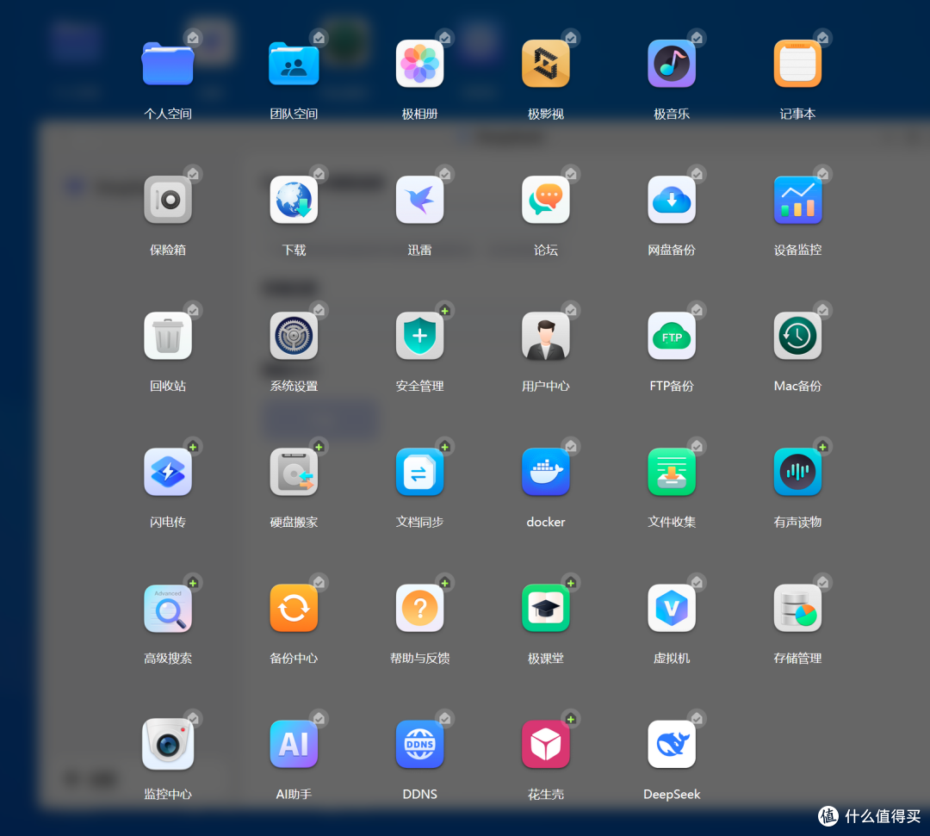Open the 保险箱 safe app
930x836 pixels.
(x=168, y=200)
